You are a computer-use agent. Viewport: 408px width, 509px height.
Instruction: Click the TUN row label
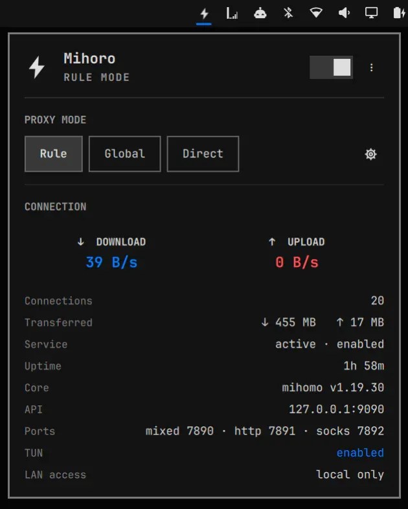(x=34, y=453)
